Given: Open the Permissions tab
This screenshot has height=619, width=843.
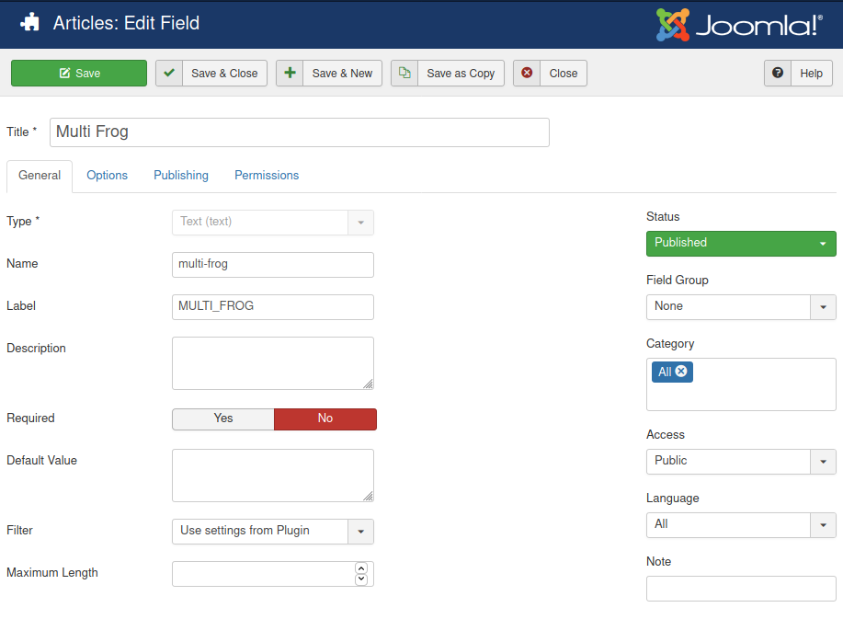Looking at the screenshot, I should 267,176.
